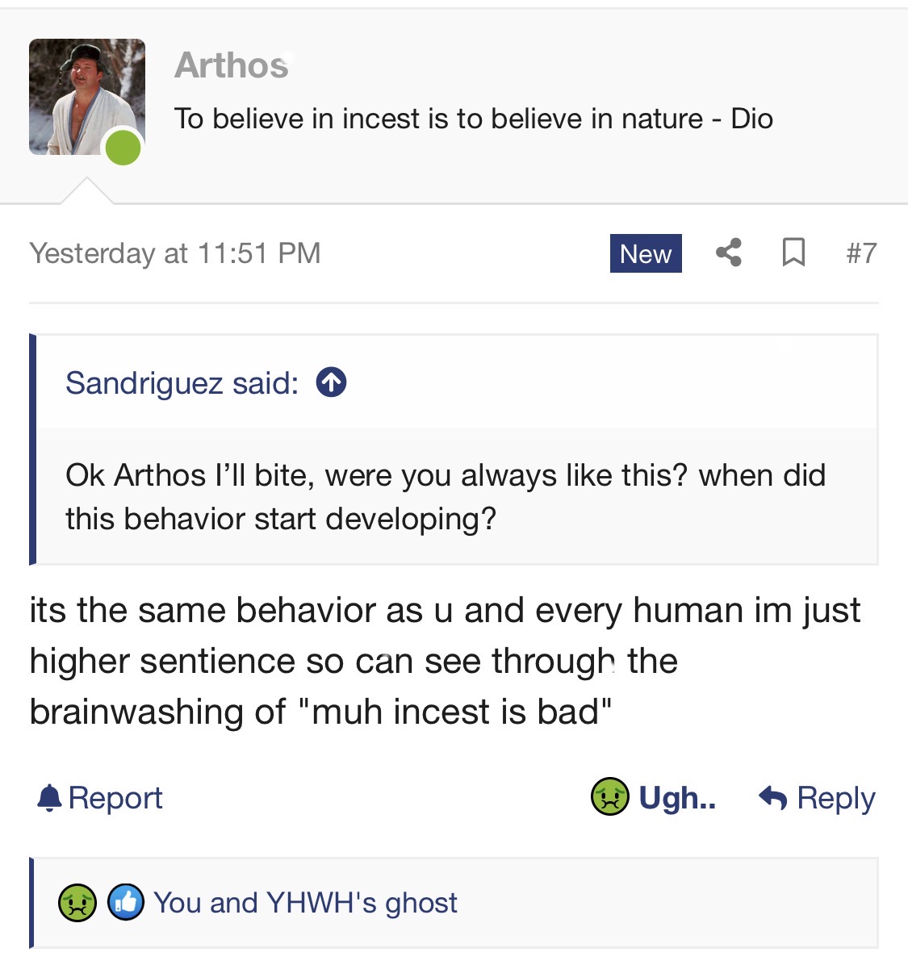Report this post using the bell icon
This screenshot has width=908, height=965.
pyautogui.click(x=49, y=798)
